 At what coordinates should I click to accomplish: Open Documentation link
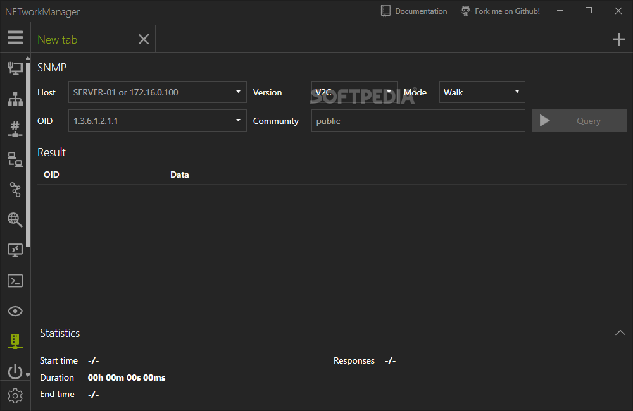coord(421,11)
